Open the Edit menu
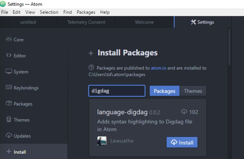This screenshot has width=244, height=159. pos(16,12)
